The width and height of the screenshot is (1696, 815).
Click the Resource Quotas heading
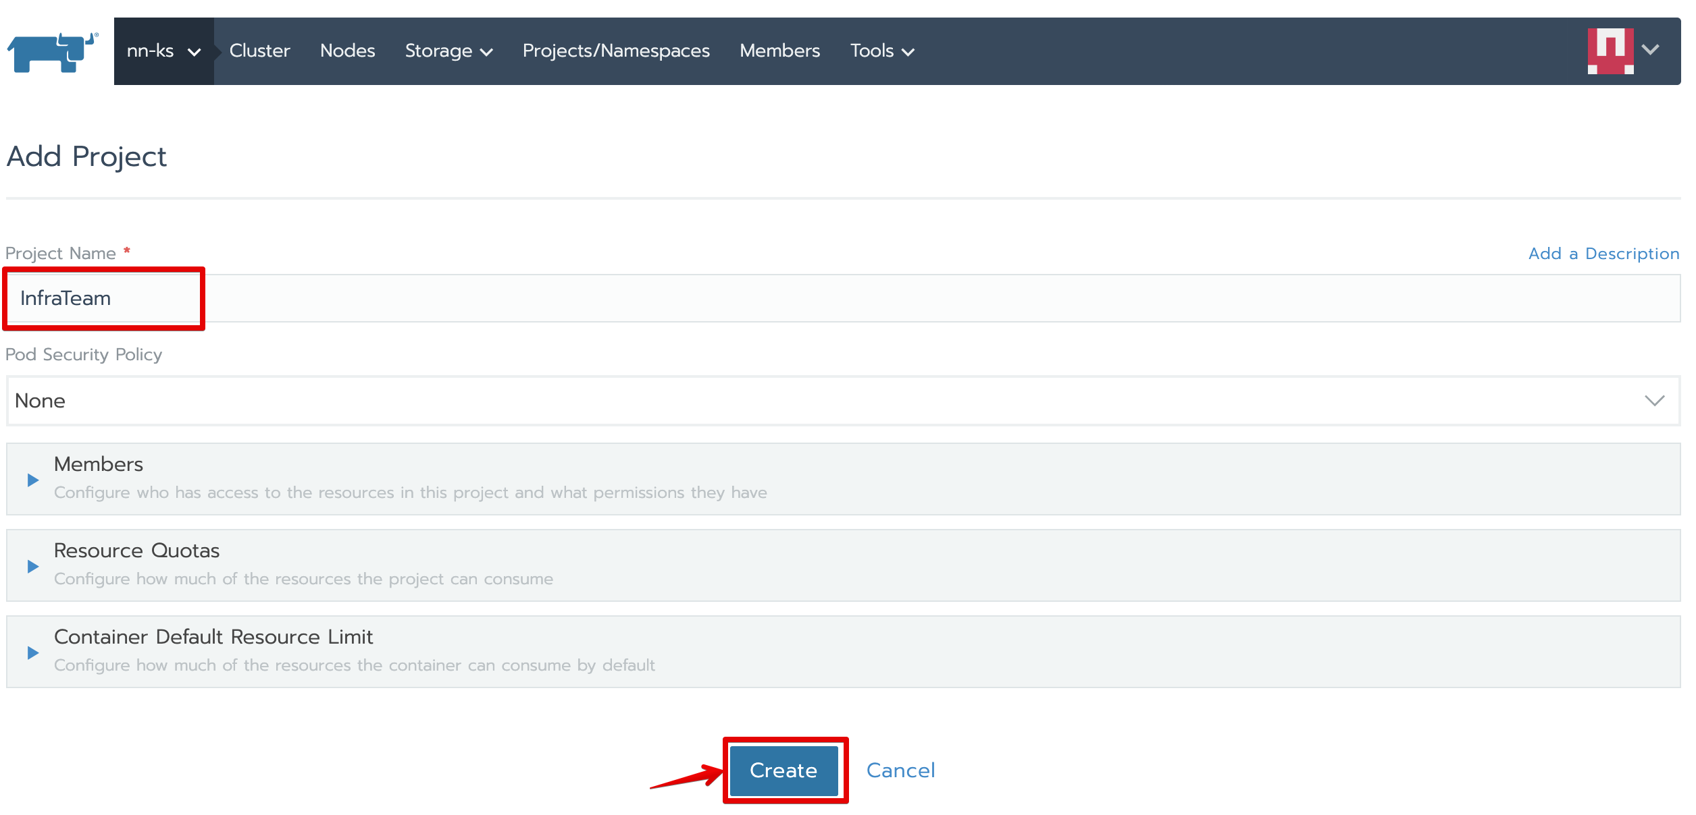136,551
